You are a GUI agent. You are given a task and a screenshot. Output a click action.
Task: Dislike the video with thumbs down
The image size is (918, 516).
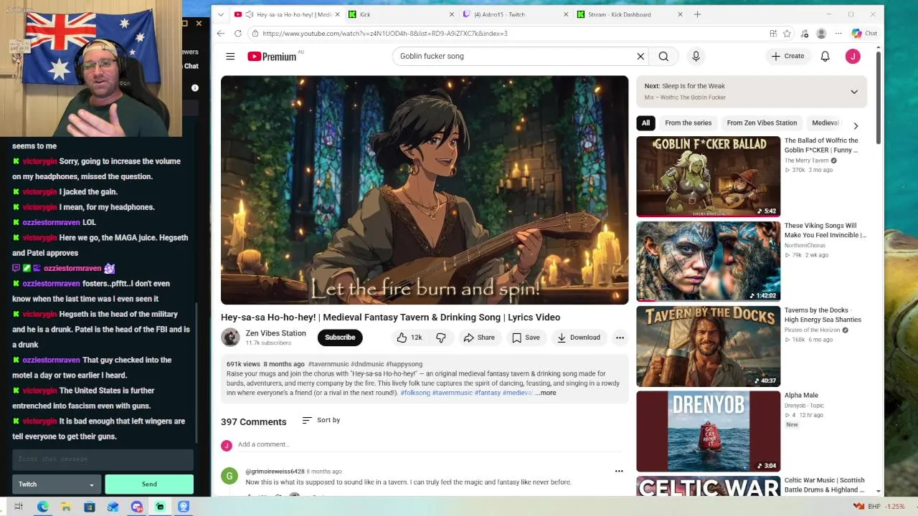click(x=441, y=338)
